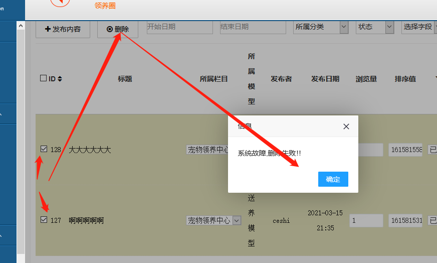Click the ID column sort arrows icon
Screen dimensions: 437x263
coord(60,79)
